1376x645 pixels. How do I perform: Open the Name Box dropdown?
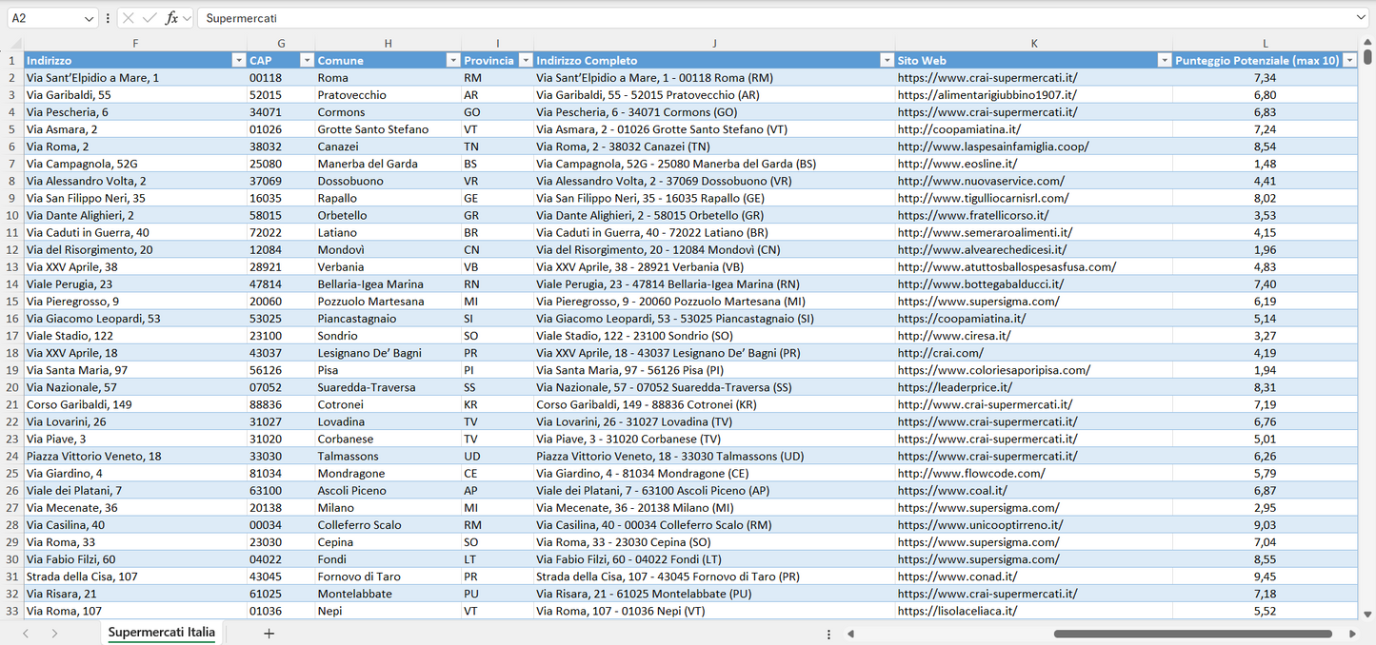click(x=90, y=18)
